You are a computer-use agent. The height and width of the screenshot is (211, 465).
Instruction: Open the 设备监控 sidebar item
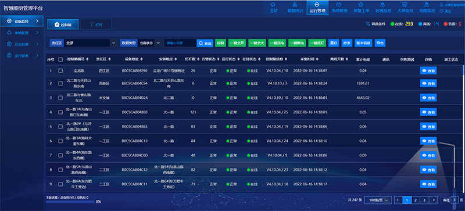click(x=22, y=21)
